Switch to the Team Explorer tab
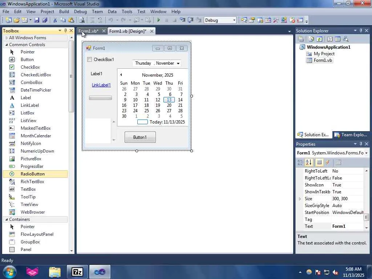 (351, 135)
